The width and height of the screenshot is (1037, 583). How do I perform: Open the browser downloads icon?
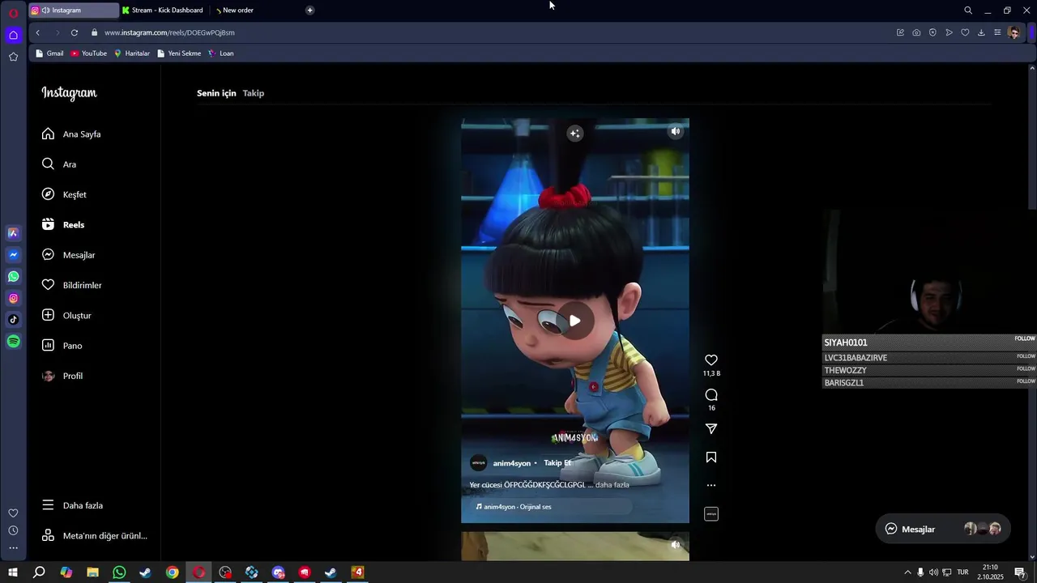click(x=981, y=32)
